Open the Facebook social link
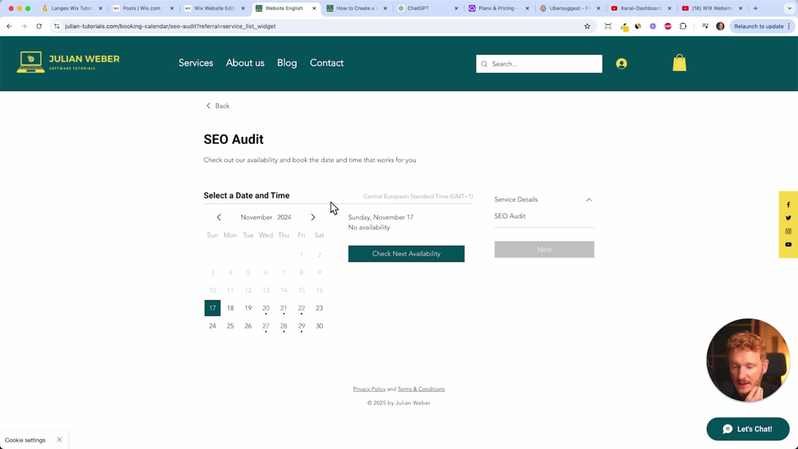This screenshot has width=798, height=449. click(x=788, y=205)
